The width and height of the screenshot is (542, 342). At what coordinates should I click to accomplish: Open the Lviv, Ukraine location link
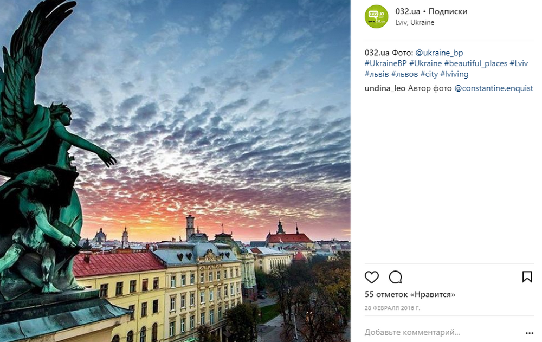[415, 22]
